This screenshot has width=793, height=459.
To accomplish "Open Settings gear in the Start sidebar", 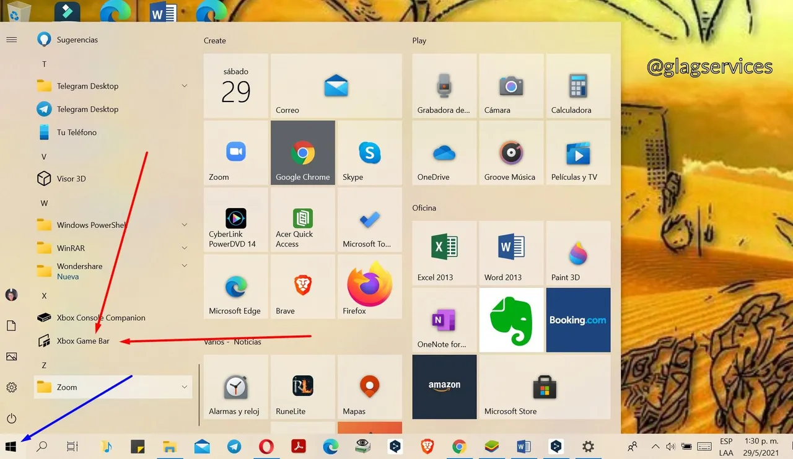I will click(11, 387).
